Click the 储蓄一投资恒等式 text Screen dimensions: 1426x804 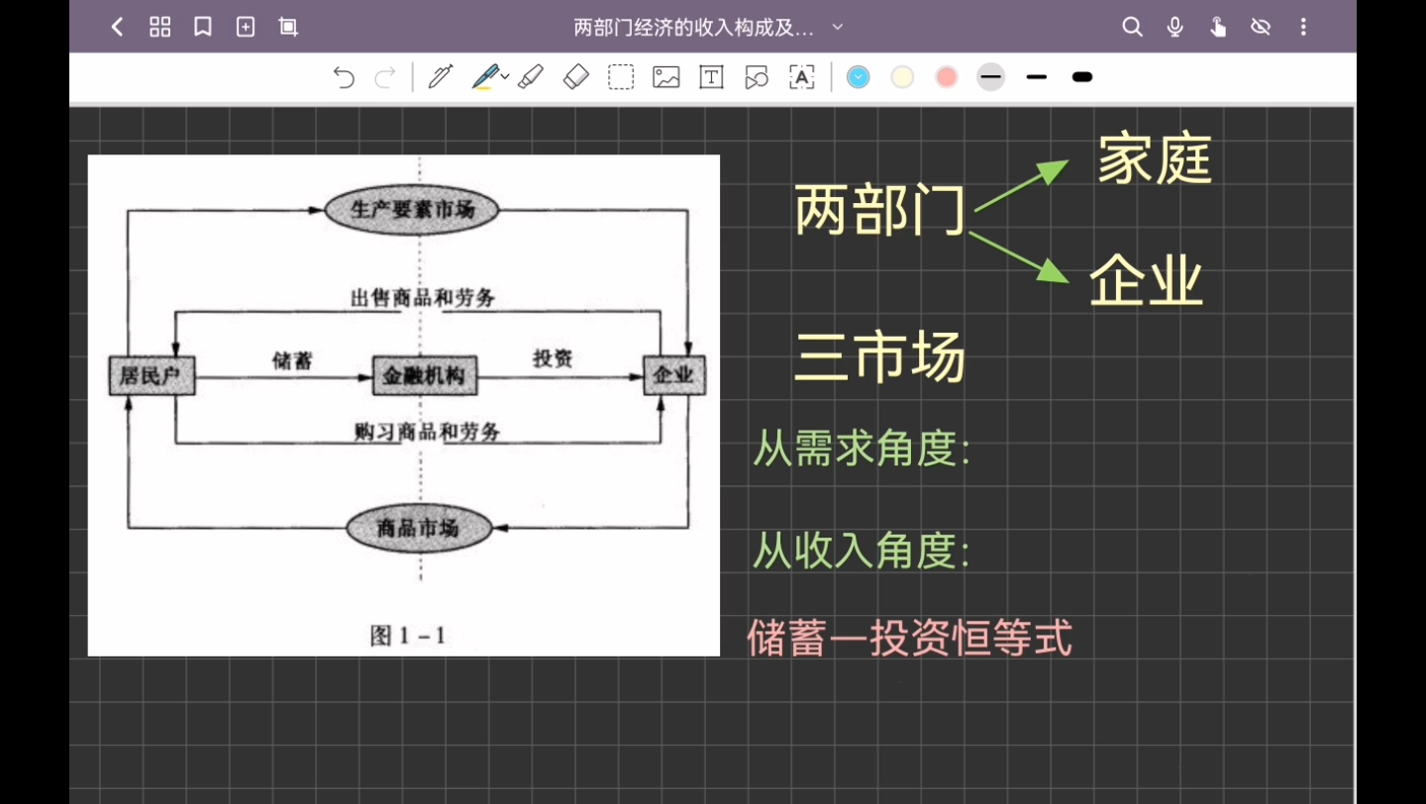click(x=910, y=639)
